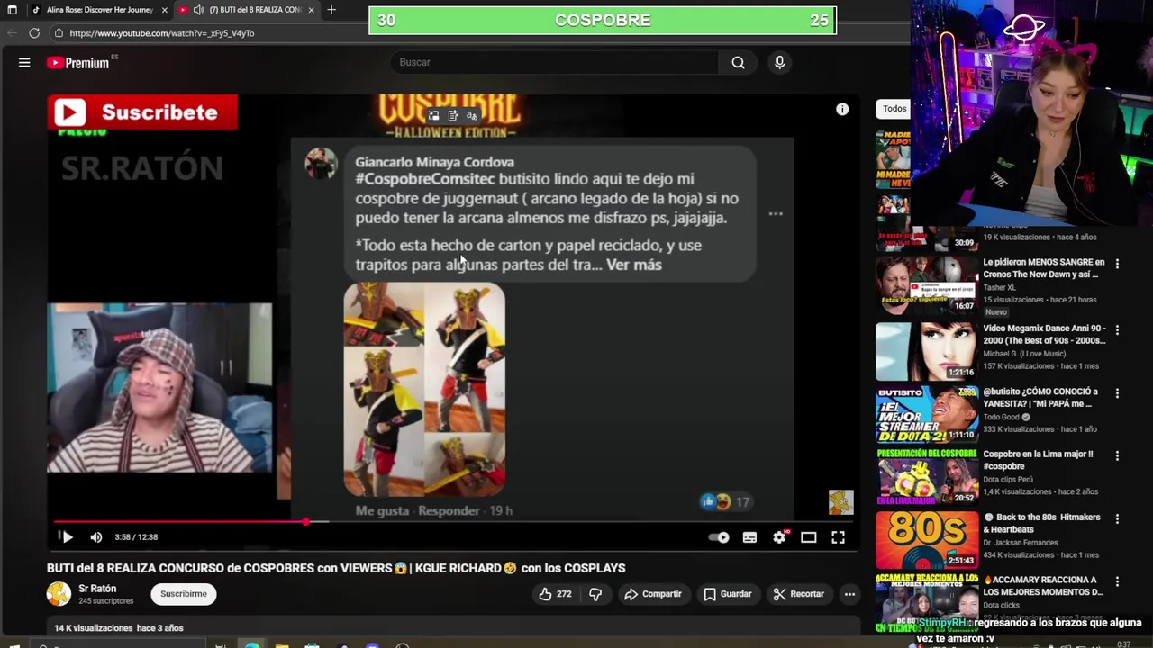1153x648 pixels.
Task: Click the Compartir button
Action: tap(653, 594)
